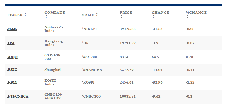Screen dimensions: 226x106
Task: Open the .SSEC ticker link
Action: [12, 70]
